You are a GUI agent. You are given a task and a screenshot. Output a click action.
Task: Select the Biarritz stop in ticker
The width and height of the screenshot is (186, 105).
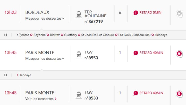click(x=55, y=35)
